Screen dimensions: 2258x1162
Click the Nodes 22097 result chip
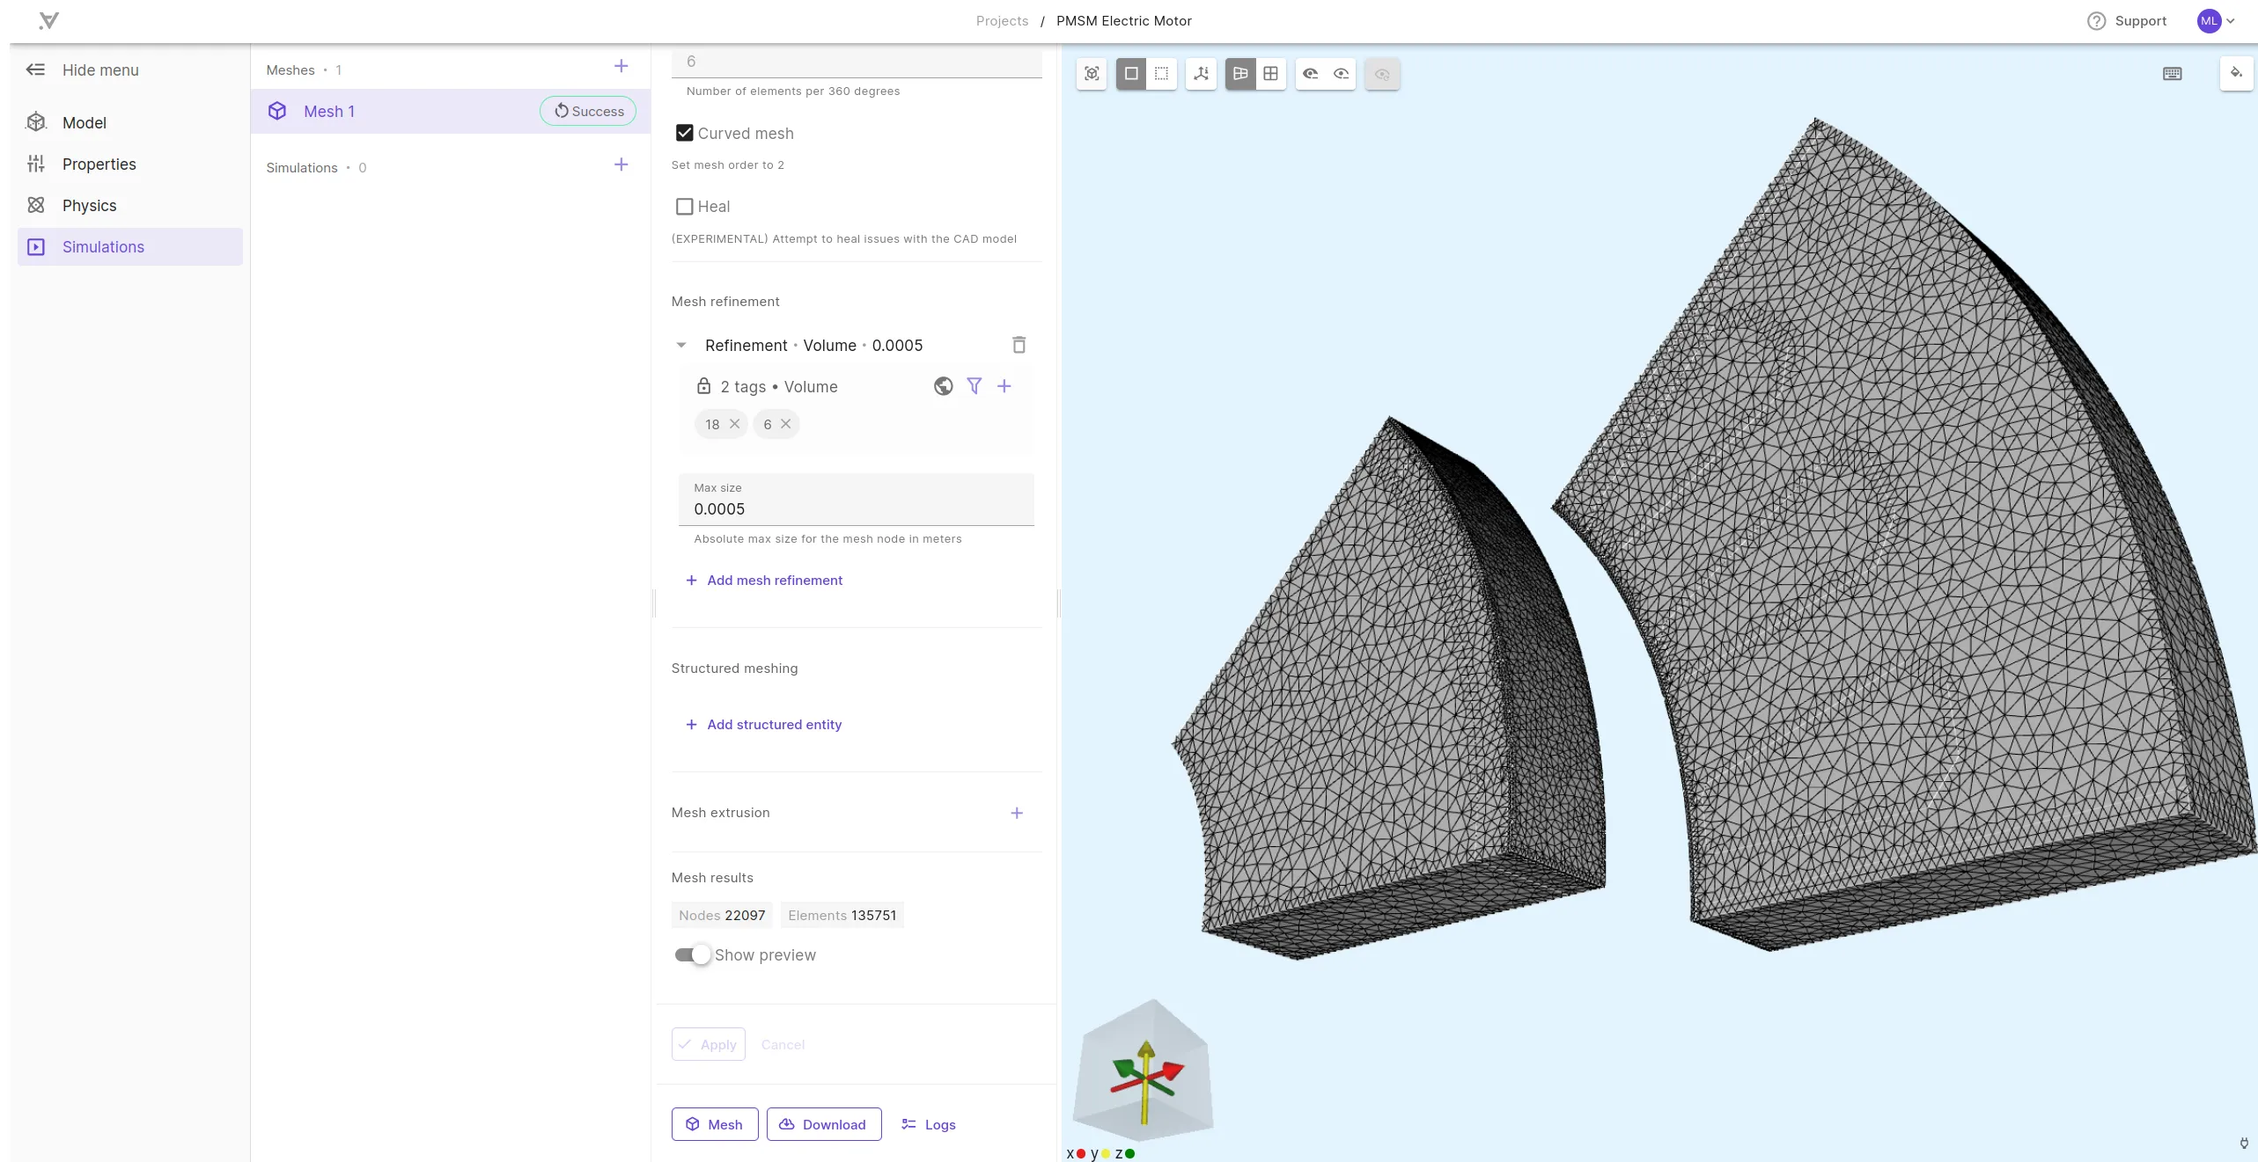click(722, 915)
